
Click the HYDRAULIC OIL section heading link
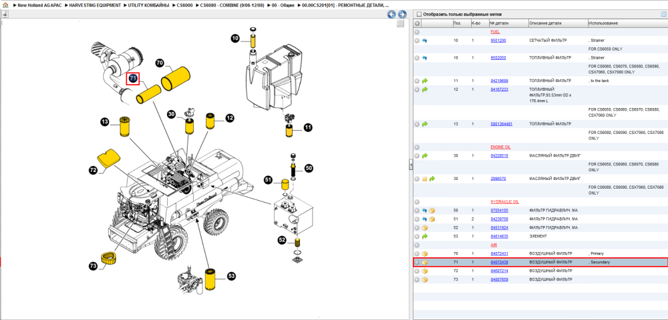pos(504,202)
